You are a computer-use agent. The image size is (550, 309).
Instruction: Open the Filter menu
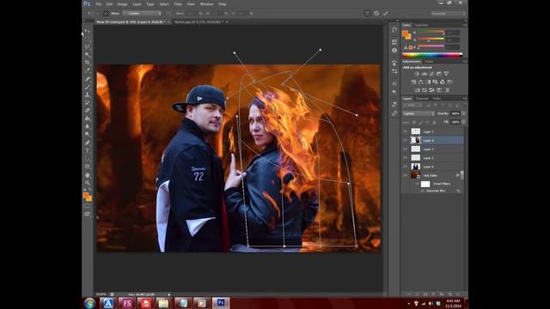178,3
